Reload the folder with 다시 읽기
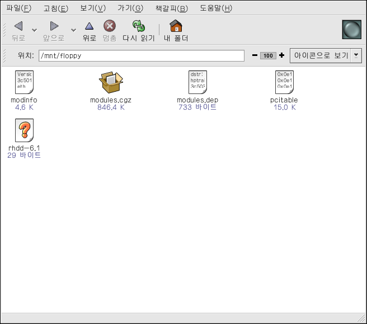This screenshot has height=324, width=367. tap(138, 26)
